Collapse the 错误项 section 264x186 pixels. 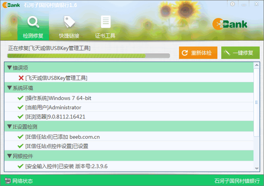coord(10,68)
